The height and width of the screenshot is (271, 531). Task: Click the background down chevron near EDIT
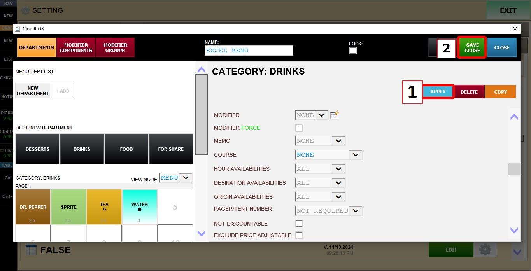(517, 252)
